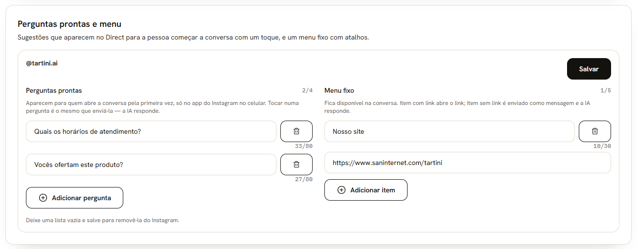Add a menu item with Adicionar item
Image resolution: width=637 pixels, height=249 pixels.
[x=365, y=190]
